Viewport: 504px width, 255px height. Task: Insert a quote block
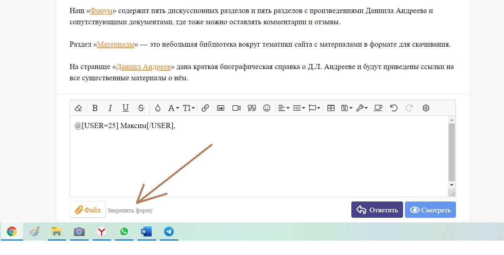[x=252, y=108]
